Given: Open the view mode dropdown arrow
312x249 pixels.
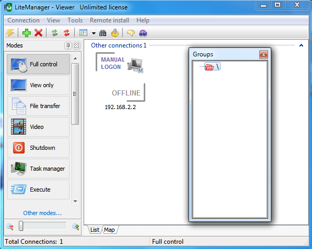Looking at the screenshot, I should coord(94,33).
